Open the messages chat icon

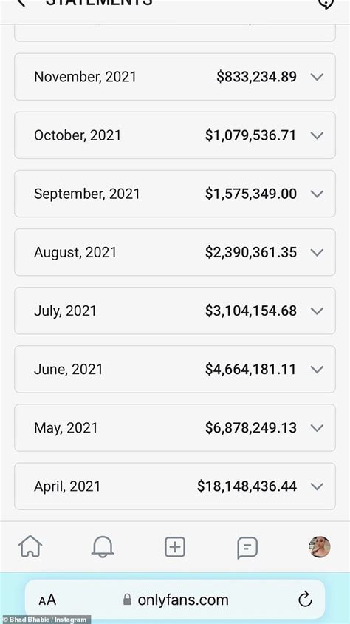point(247,548)
